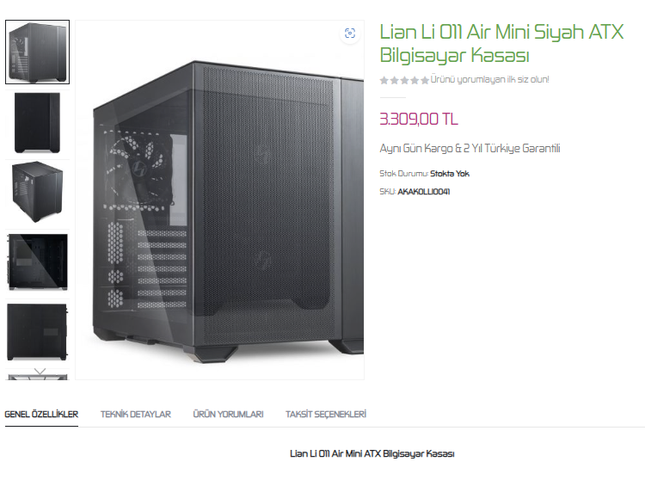Select the second thumbnail showing the front panel
This screenshot has width=645, height=480.
pyautogui.click(x=38, y=122)
